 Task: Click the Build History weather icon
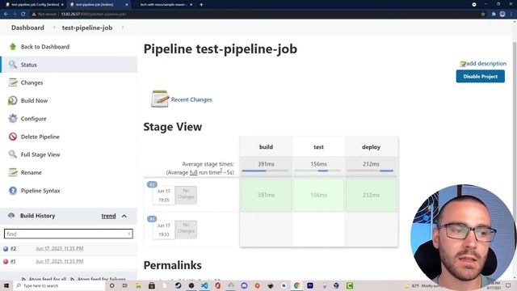[11, 216]
